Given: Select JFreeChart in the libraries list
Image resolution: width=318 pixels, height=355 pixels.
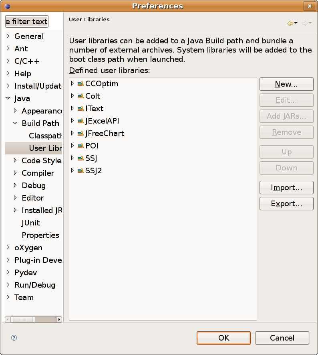Looking at the screenshot, I should point(105,134).
